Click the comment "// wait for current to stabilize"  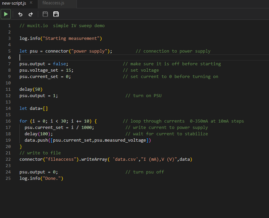pos(167,134)
